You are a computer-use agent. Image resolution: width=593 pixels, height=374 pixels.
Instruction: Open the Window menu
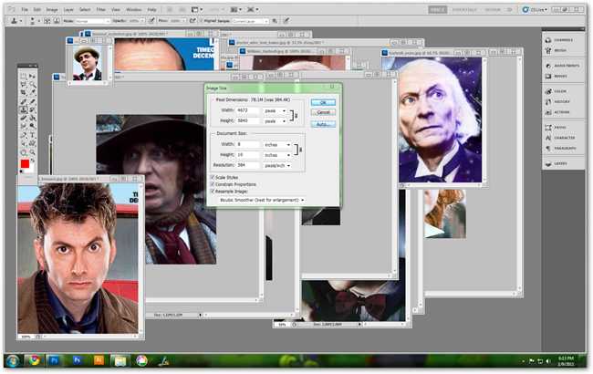(134, 9)
